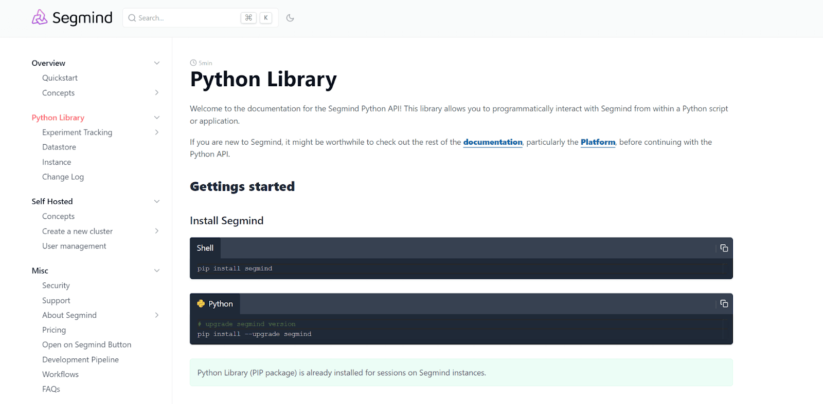The width and height of the screenshot is (823, 404).
Task: Go to the Datastore page
Action: (59, 147)
